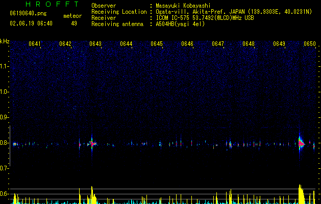Click the 0.9 kHz axis label
Screen dimensions: 321x204
[x=4, y=117]
